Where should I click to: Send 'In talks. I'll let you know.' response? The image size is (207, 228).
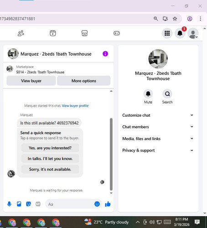pos(50,159)
